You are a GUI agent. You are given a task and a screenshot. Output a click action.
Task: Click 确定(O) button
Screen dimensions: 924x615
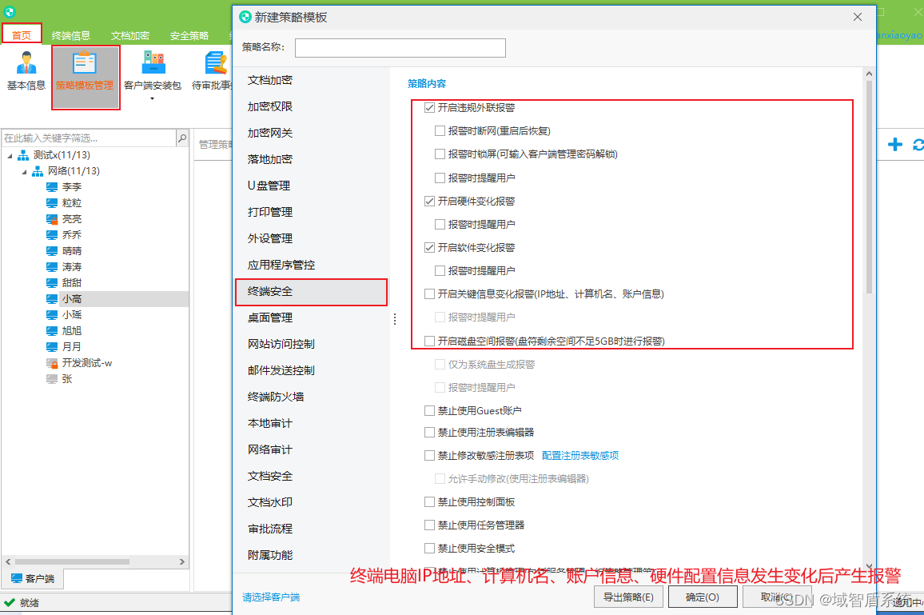click(703, 597)
